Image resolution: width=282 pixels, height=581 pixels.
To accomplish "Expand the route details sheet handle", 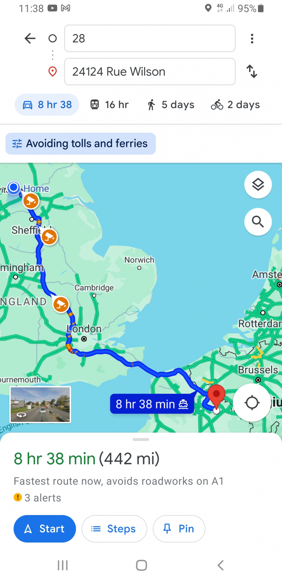I will tap(141, 440).
